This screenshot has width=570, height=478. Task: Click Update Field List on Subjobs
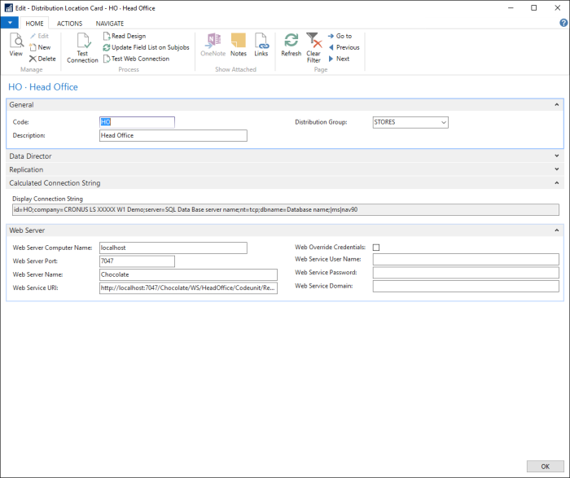coord(146,47)
